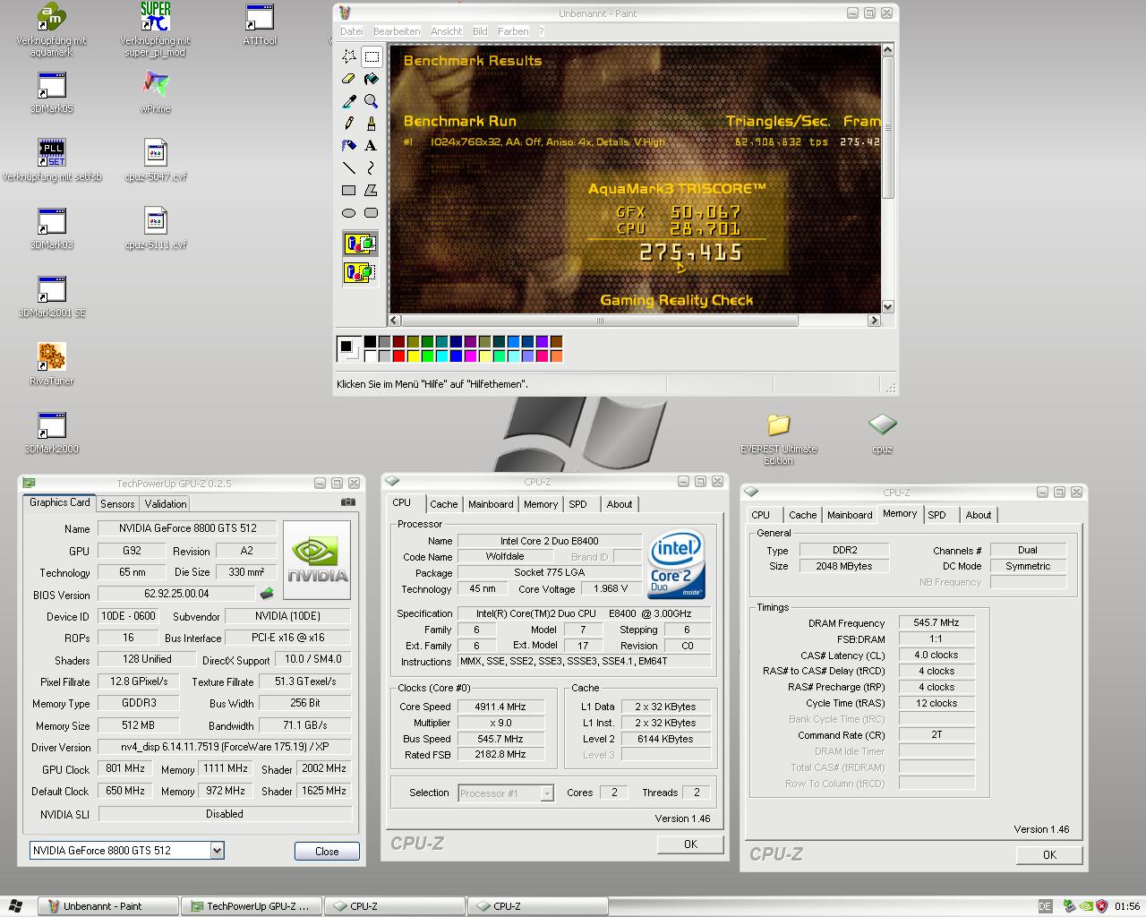
Task: Select the free-form select tool in Paint
Action: (349, 56)
